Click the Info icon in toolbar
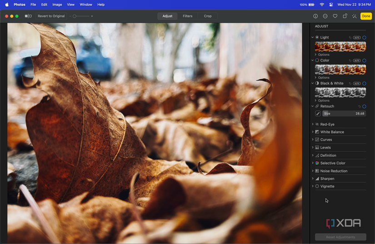Viewport: 375px width, 244px height. [315, 16]
